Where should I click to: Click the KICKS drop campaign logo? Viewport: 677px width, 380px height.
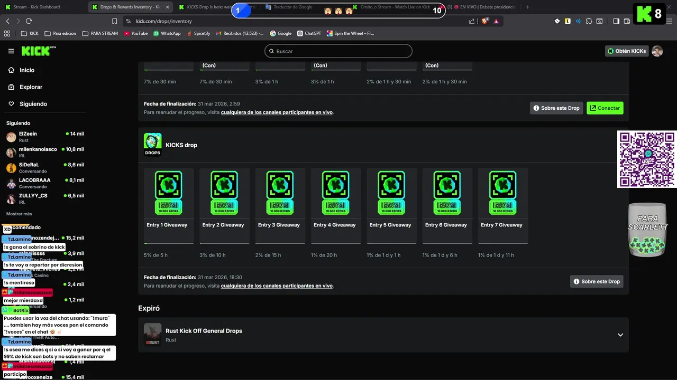(x=153, y=145)
